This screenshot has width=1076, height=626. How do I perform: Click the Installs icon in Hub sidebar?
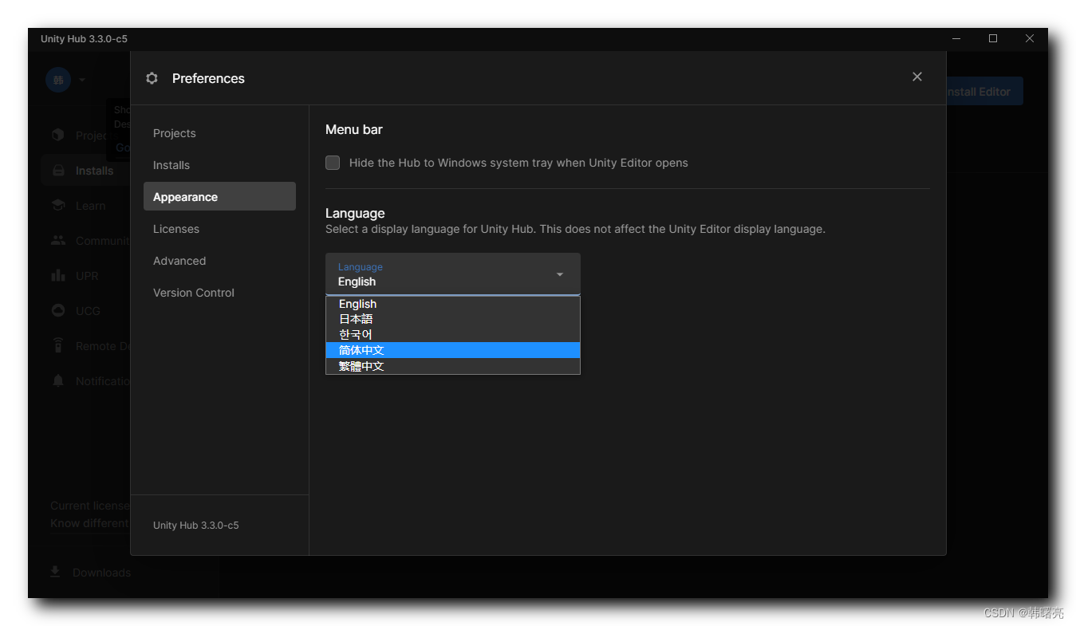tap(58, 171)
